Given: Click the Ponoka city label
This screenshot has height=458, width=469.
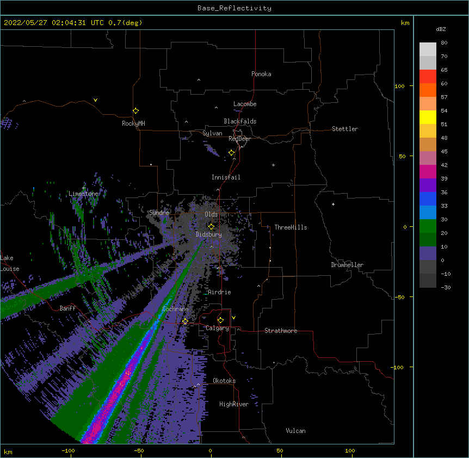Looking at the screenshot, I should tap(261, 74).
